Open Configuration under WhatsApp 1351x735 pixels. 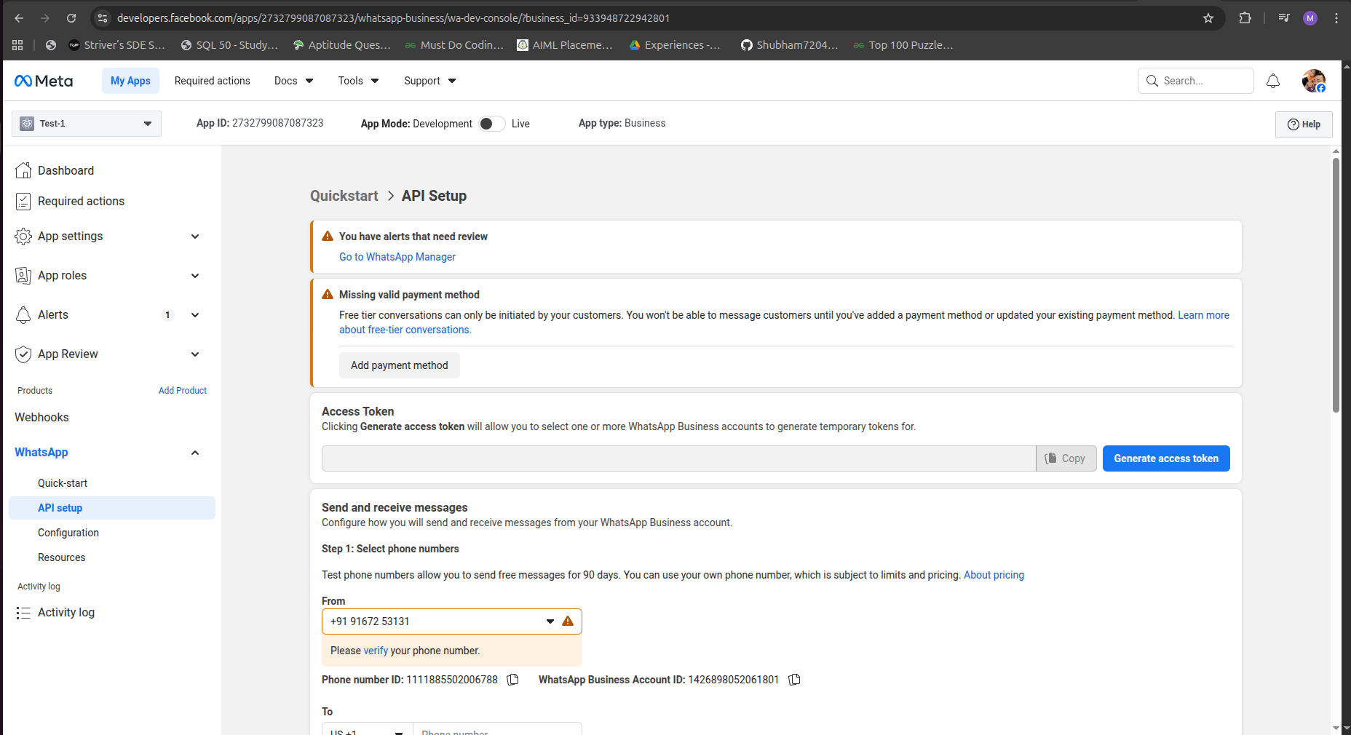[68, 533]
